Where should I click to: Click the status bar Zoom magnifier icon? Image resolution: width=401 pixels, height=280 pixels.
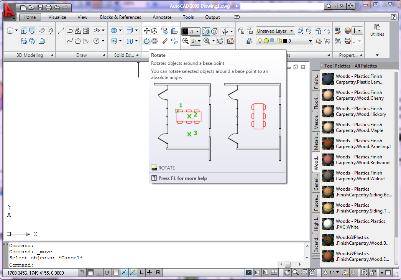295,273
